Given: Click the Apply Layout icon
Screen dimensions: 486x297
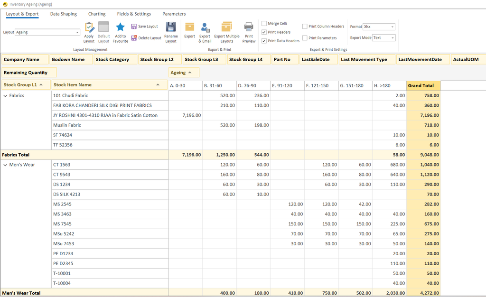Looking at the screenshot, I should click(x=89, y=27).
